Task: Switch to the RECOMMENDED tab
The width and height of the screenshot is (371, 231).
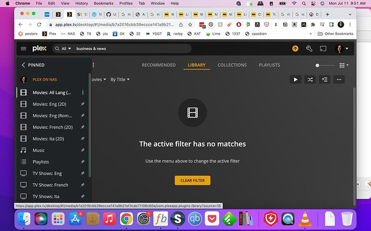Action: [x=159, y=65]
